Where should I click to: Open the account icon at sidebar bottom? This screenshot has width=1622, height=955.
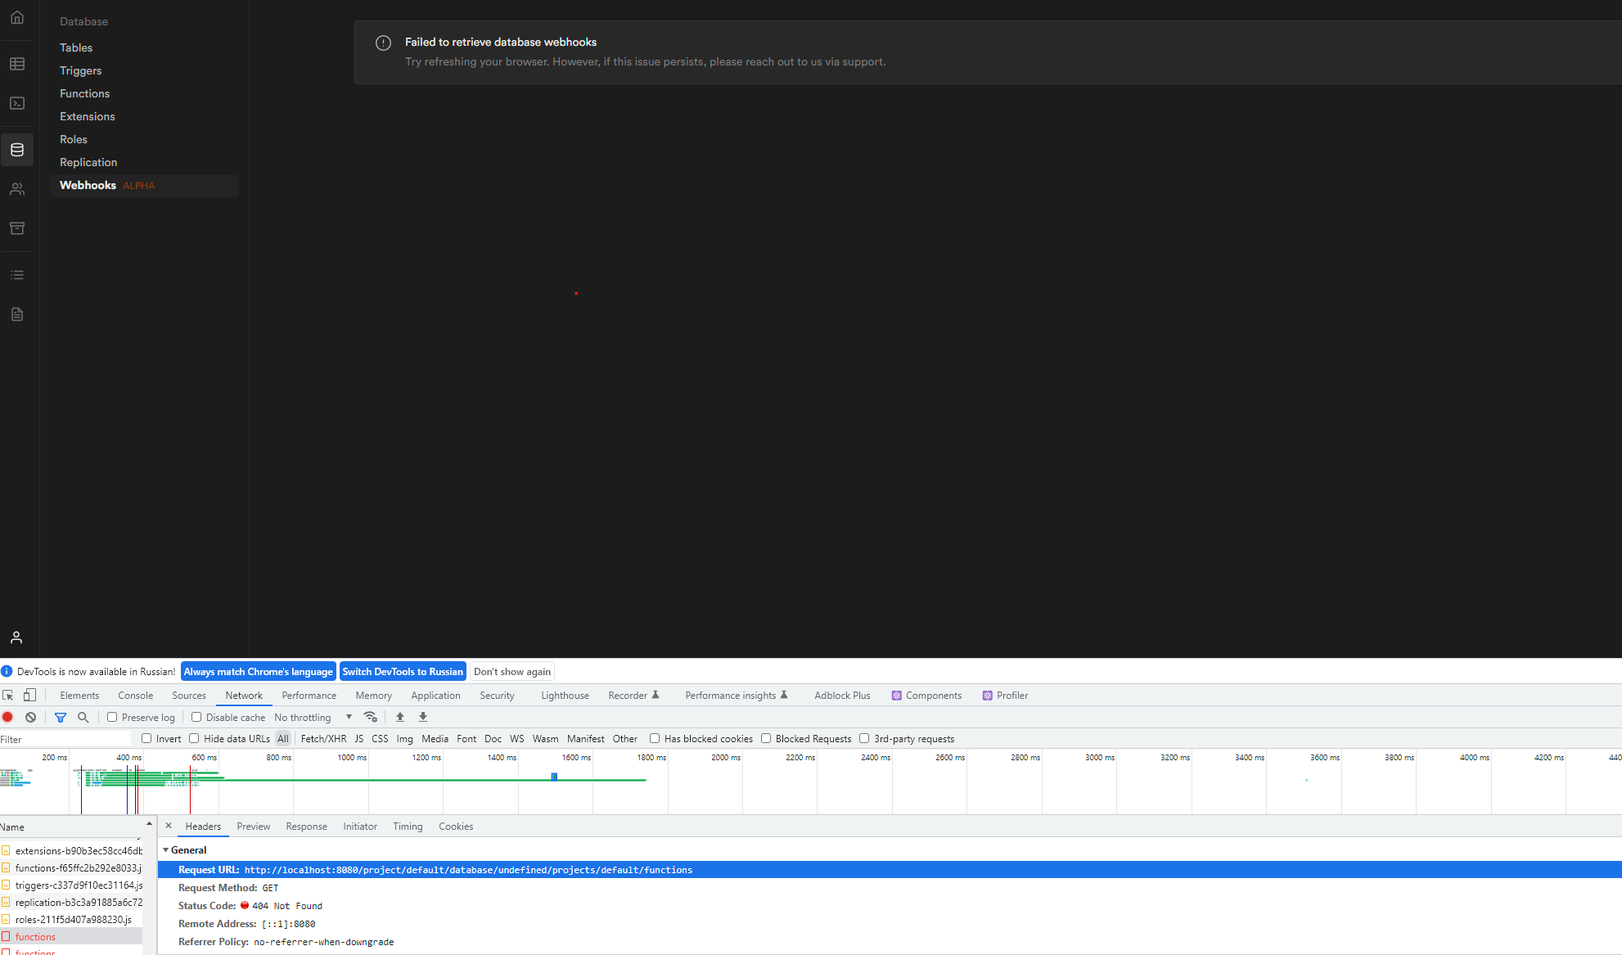17,637
